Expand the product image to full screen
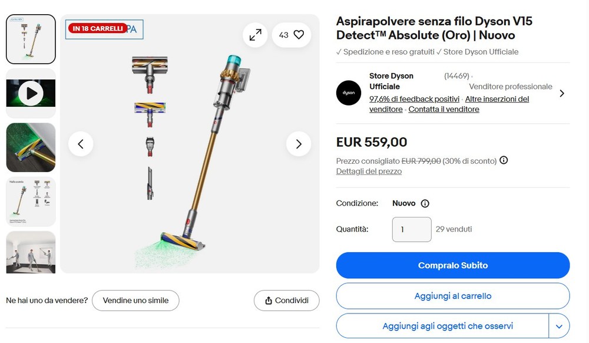The width and height of the screenshot is (589, 343). pyautogui.click(x=255, y=35)
